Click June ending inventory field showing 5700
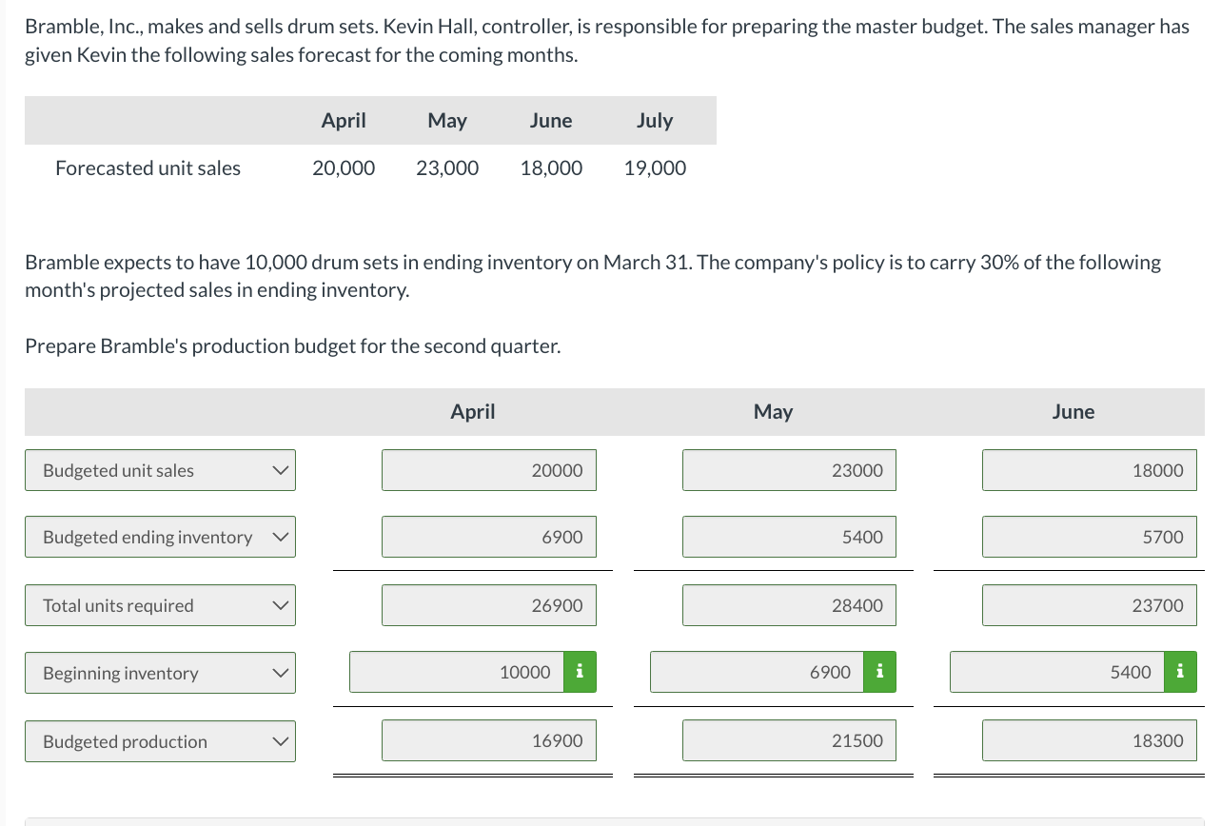The height and width of the screenshot is (826, 1221). pos(1089,538)
